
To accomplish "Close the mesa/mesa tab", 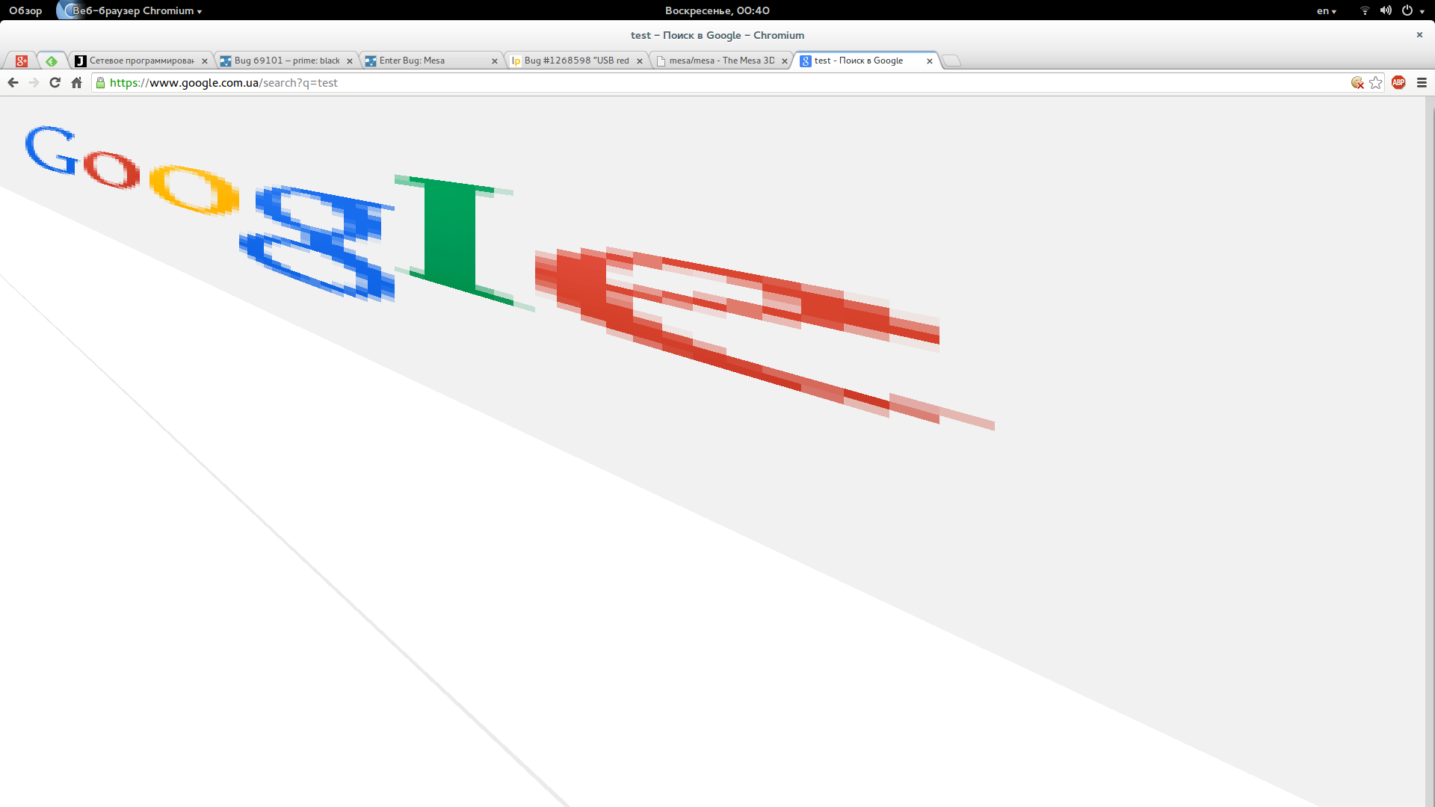I will [x=784, y=61].
